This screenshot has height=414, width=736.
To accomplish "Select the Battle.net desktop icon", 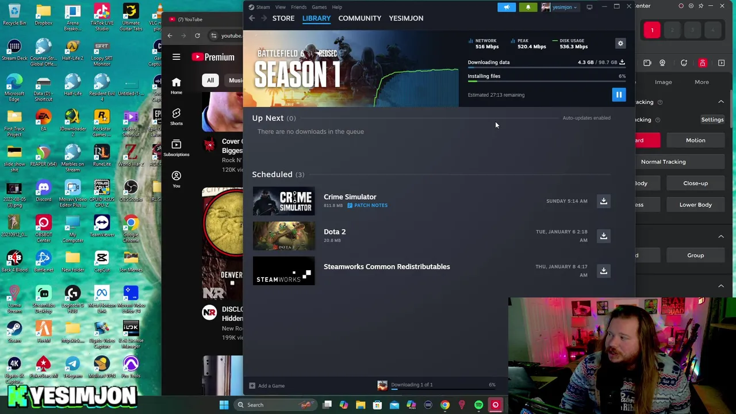I will 44,262.
